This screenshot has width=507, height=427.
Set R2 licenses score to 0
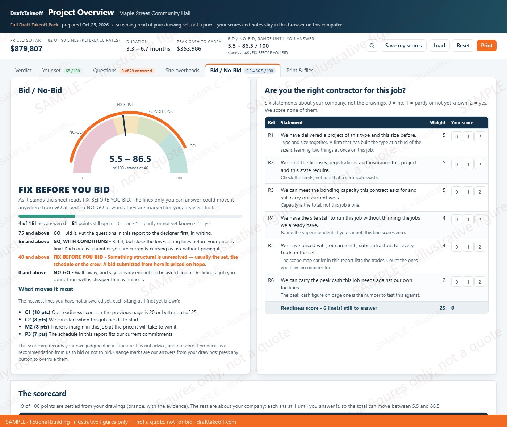point(457,164)
